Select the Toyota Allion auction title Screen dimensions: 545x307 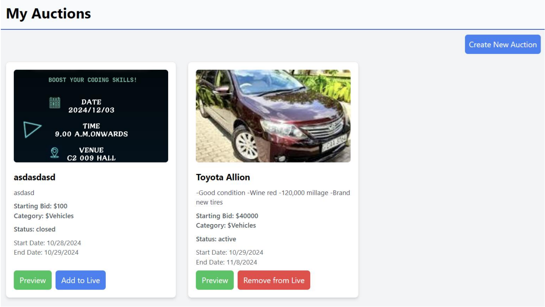[x=223, y=178]
